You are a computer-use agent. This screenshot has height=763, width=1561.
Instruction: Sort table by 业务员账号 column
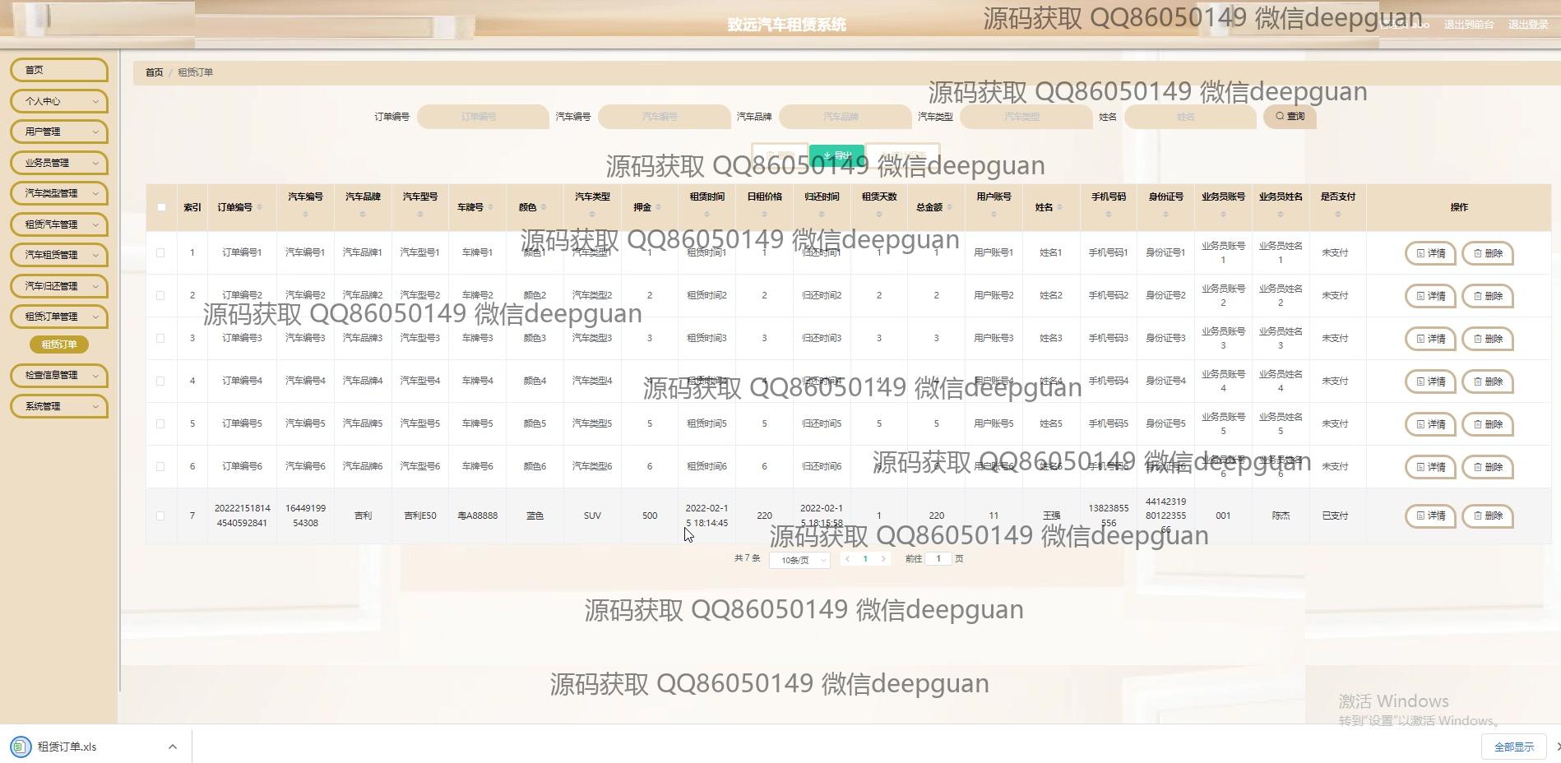1223,215
